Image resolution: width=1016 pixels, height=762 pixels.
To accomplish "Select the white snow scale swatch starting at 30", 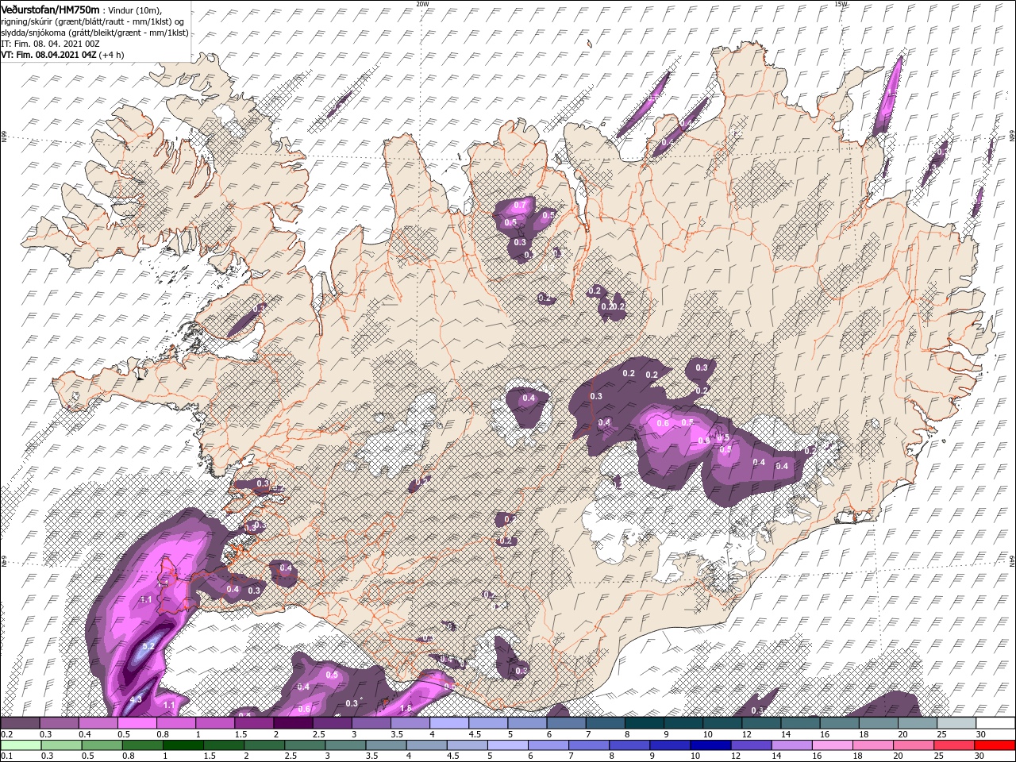I will click(995, 723).
